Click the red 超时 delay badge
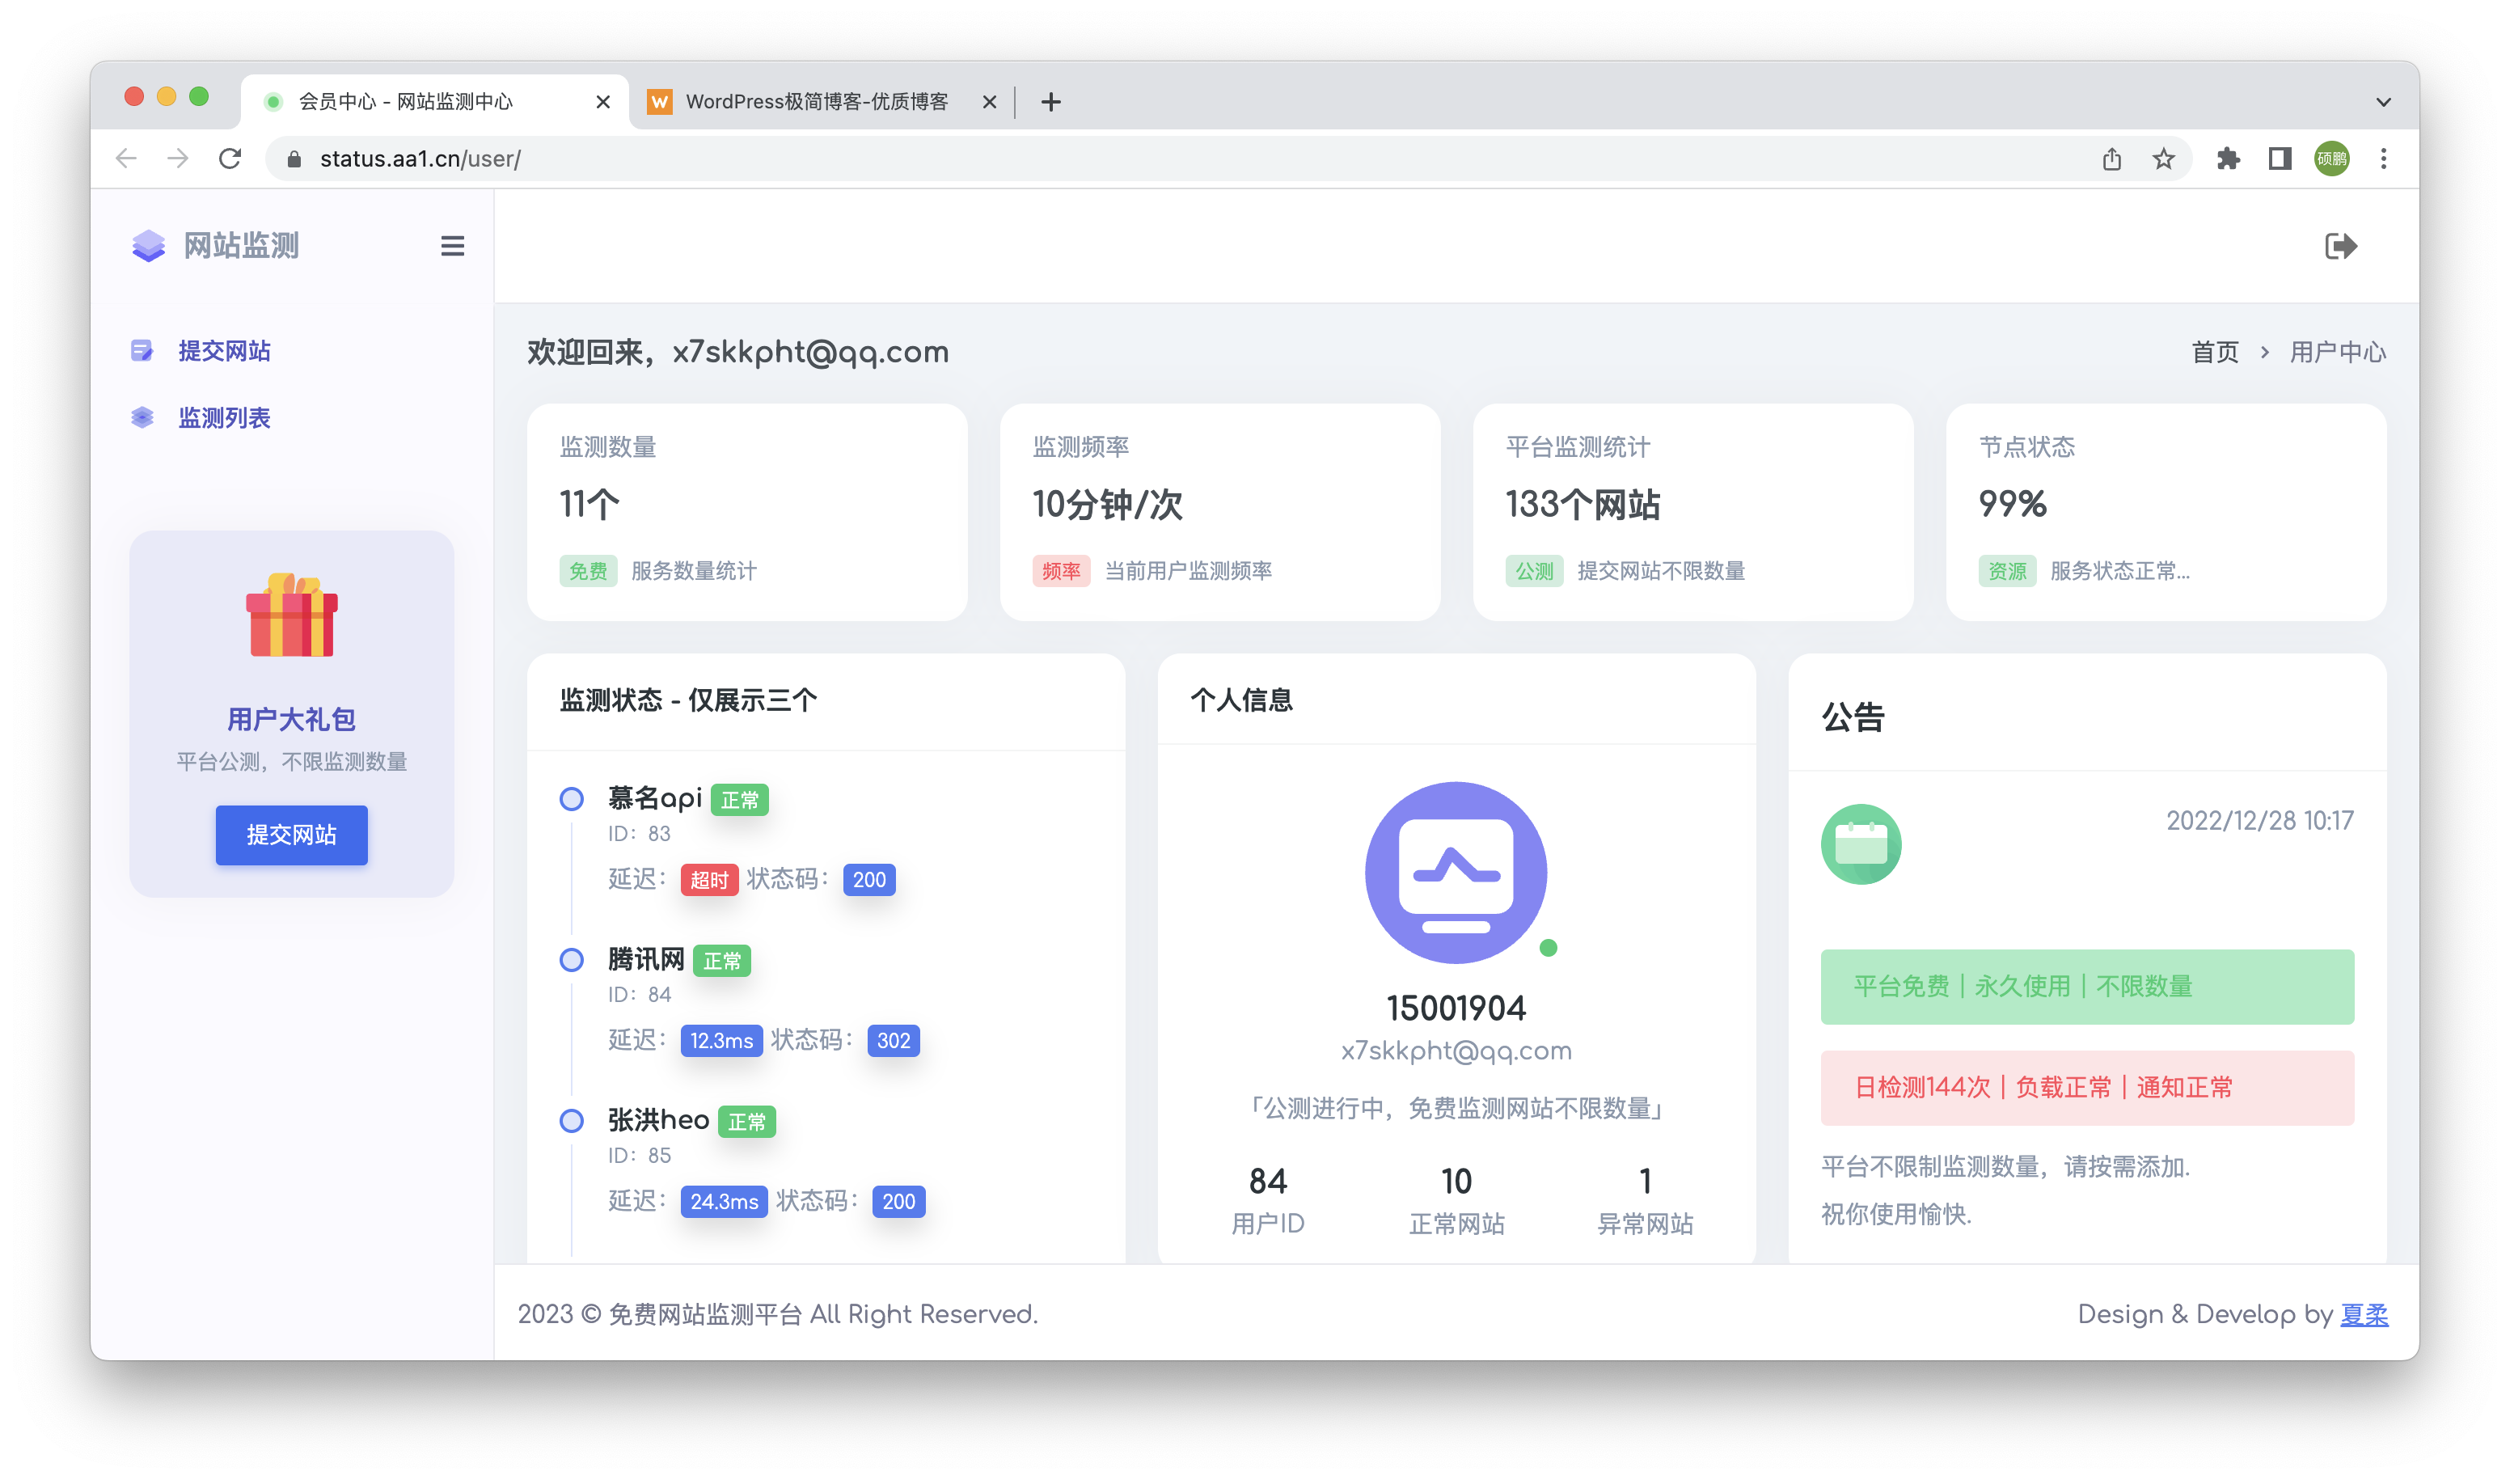Screen dimensions: 2510x1480 point(709,880)
